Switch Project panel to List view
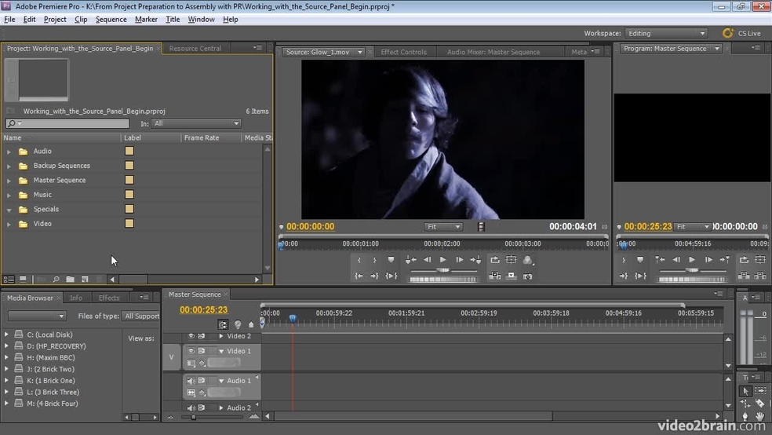The width and height of the screenshot is (772, 435). coord(9,280)
